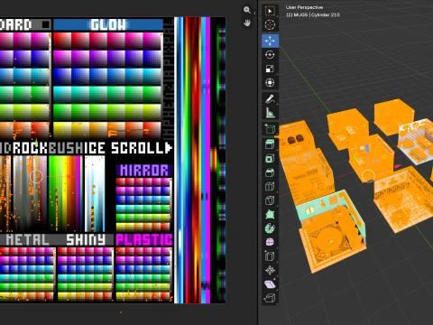The width and height of the screenshot is (433, 325).
Task: Pick the Shear tool
Action: [x=270, y=283]
